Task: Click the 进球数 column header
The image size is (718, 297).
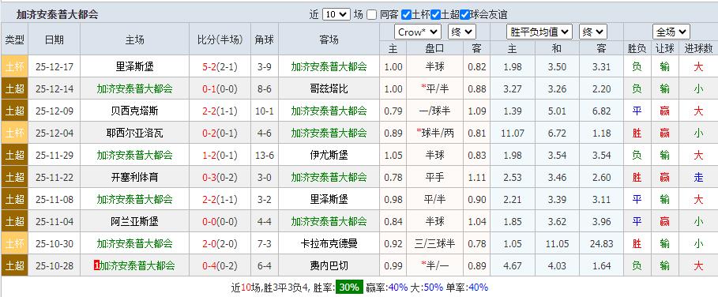Action: point(698,48)
